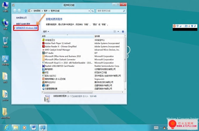The height and width of the screenshot is (131, 199).
Task: Click the Advanced Micro Devices, Inc. publisher cell
Action: (x=107, y=50)
